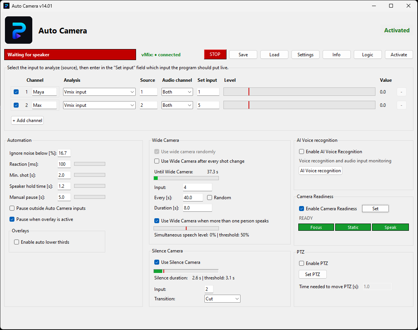This screenshot has width=418, height=330.
Task: Click the Activate button
Action: pos(399,55)
